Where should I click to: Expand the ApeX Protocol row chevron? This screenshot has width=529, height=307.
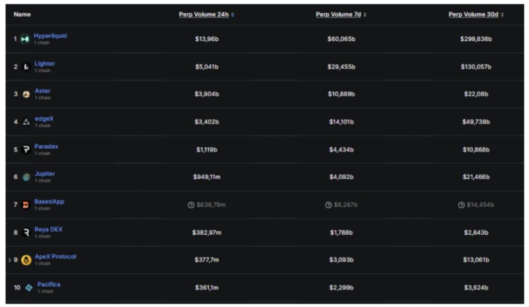pos(9,260)
